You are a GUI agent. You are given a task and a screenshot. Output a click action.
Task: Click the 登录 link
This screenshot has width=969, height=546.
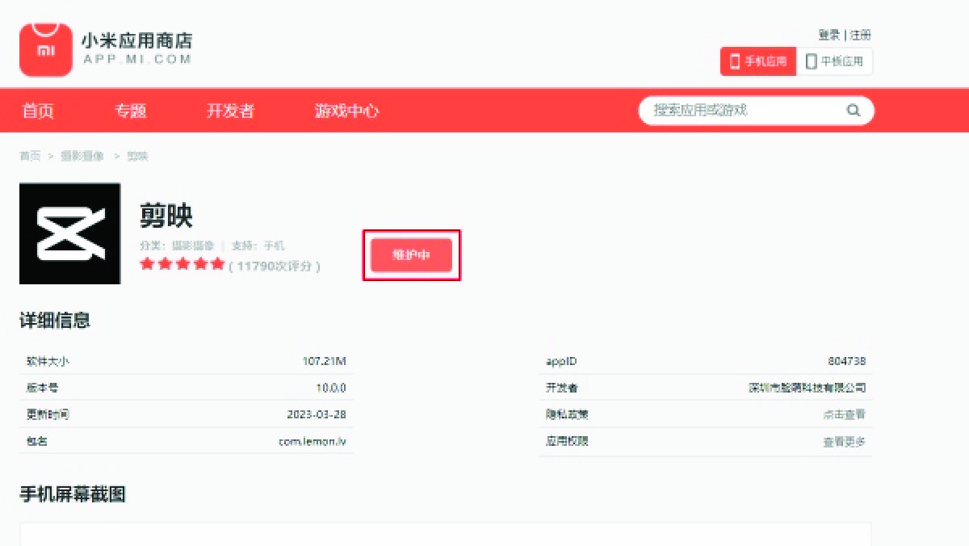pyautogui.click(x=828, y=35)
